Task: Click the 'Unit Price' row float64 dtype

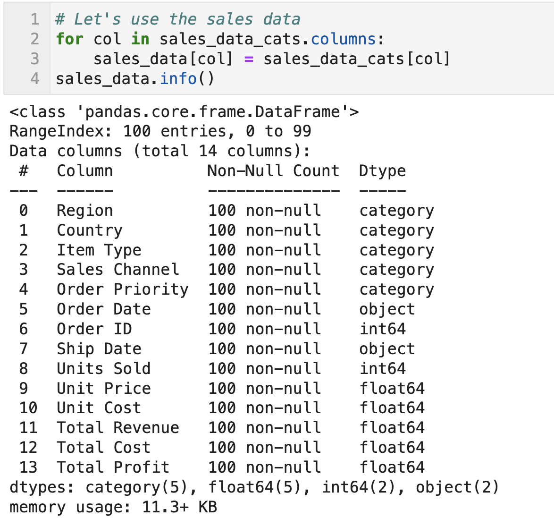Action: pyautogui.click(x=392, y=389)
